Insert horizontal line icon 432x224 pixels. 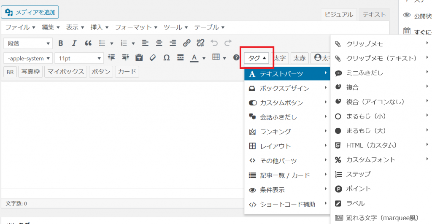[x=181, y=58]
